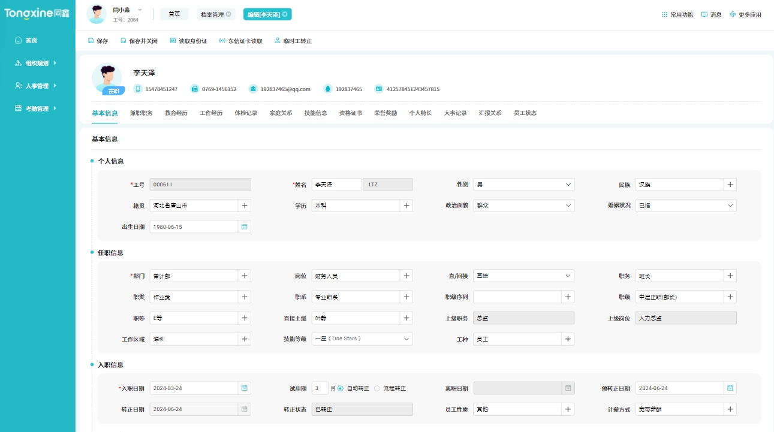
Task: Switch to the 家庭关系 tab
Action: click(281, 113)
